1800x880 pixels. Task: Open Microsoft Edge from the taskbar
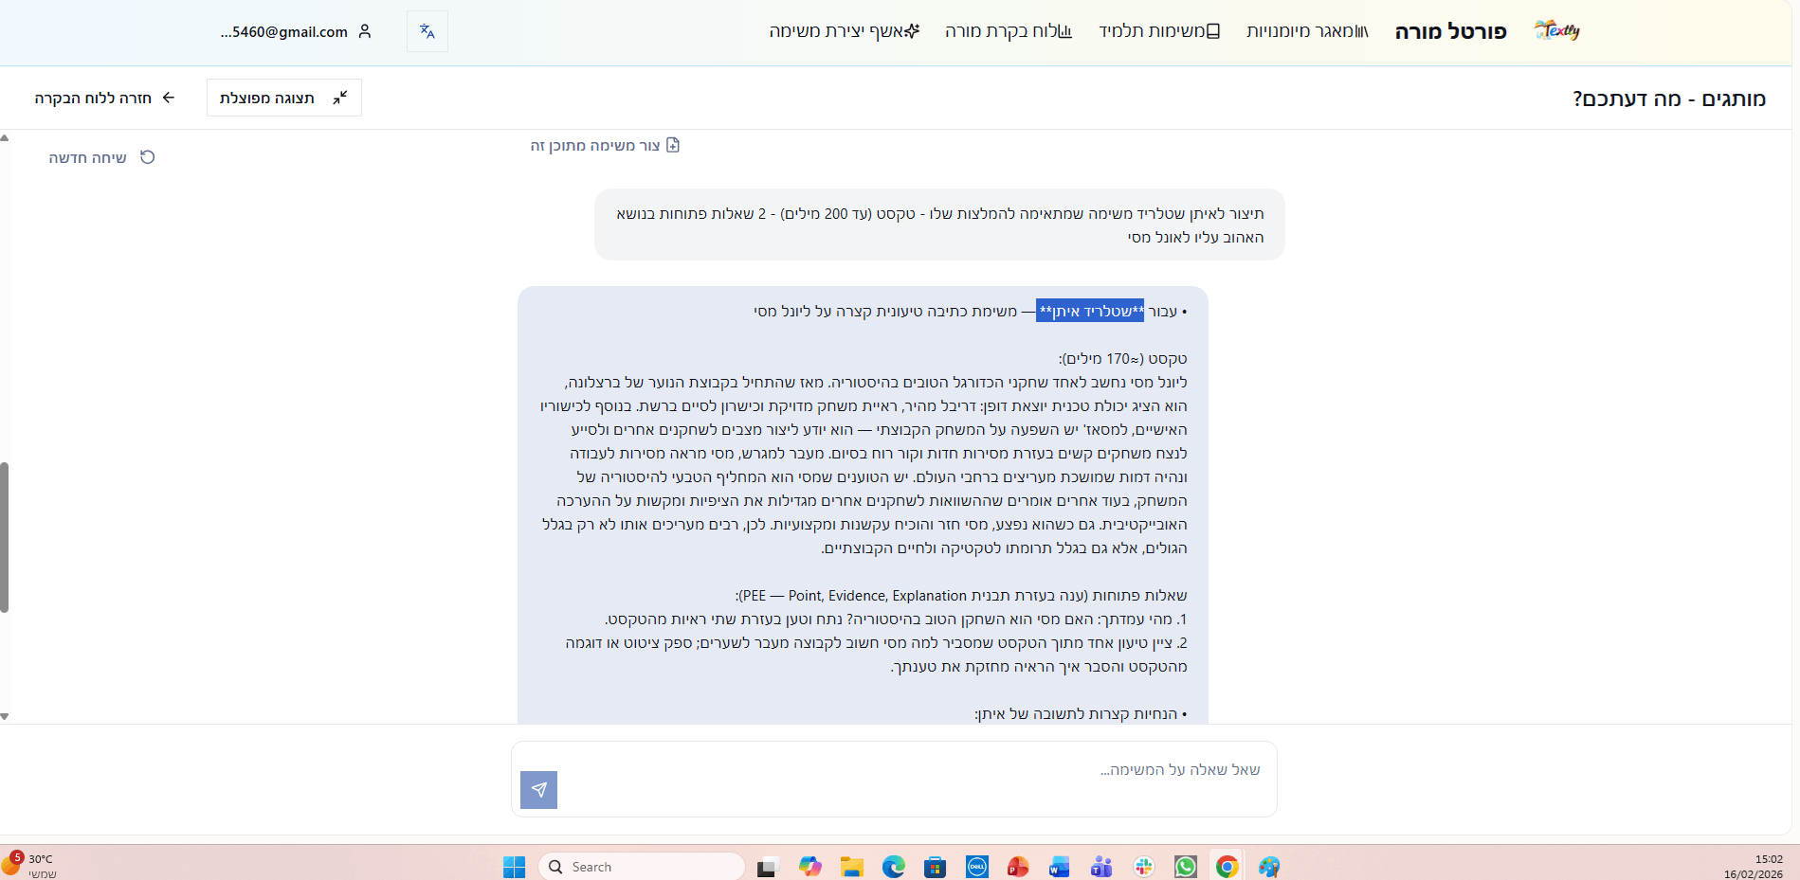893,866
